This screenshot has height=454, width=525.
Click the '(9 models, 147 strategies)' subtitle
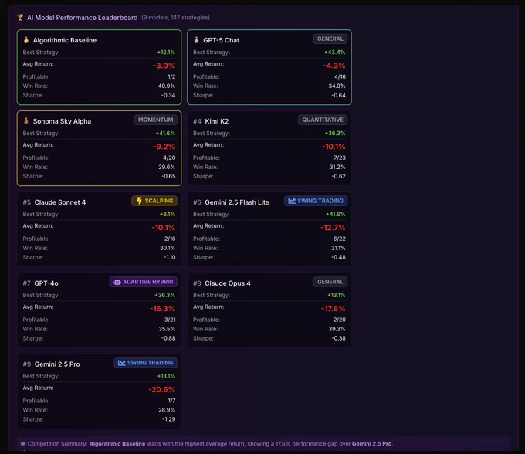[x=175, y=18]
